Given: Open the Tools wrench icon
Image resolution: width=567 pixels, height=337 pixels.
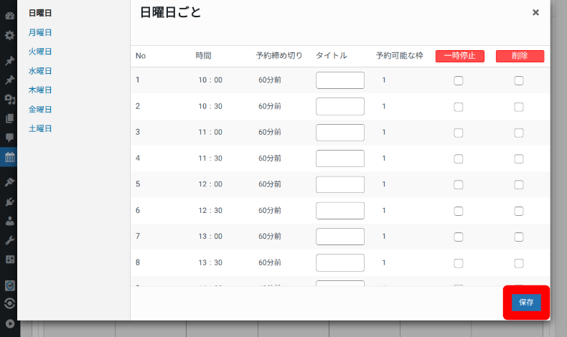Looking at the screenshot, I should point(10,240).
